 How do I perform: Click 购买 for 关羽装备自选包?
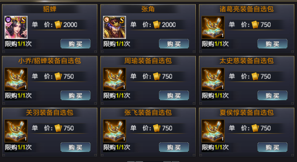(75, 147)
